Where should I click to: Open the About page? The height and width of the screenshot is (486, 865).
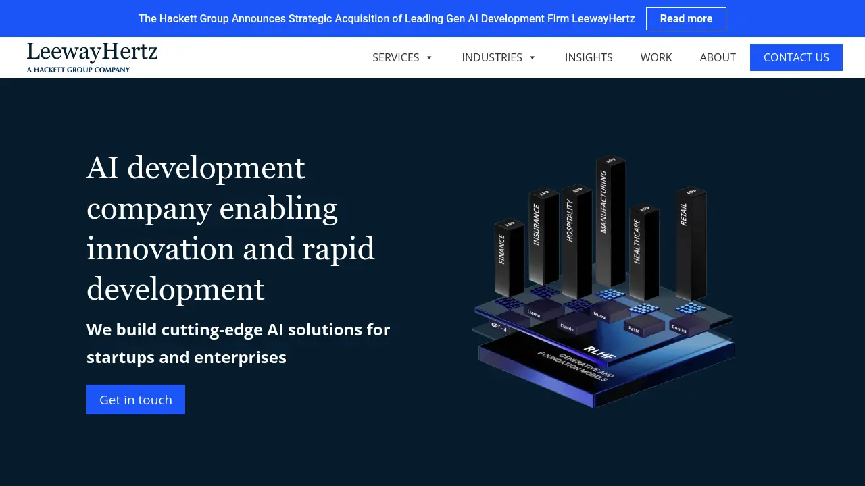click(718, 57)
